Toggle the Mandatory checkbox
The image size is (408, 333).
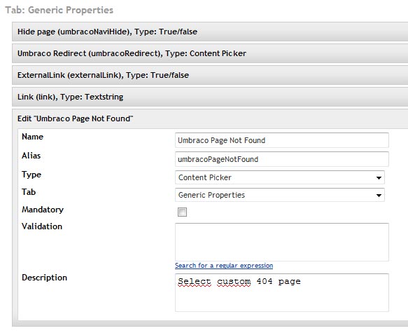[x=182, y=212]
